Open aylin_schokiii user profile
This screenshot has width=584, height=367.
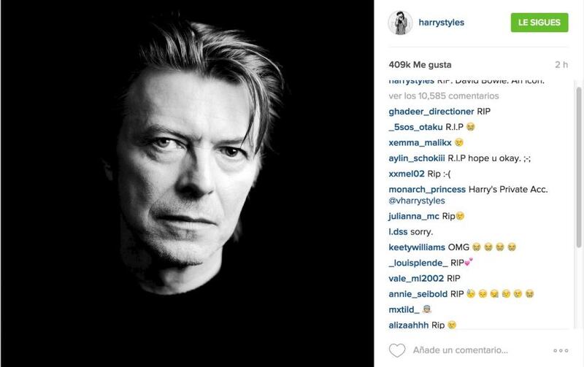417,158
